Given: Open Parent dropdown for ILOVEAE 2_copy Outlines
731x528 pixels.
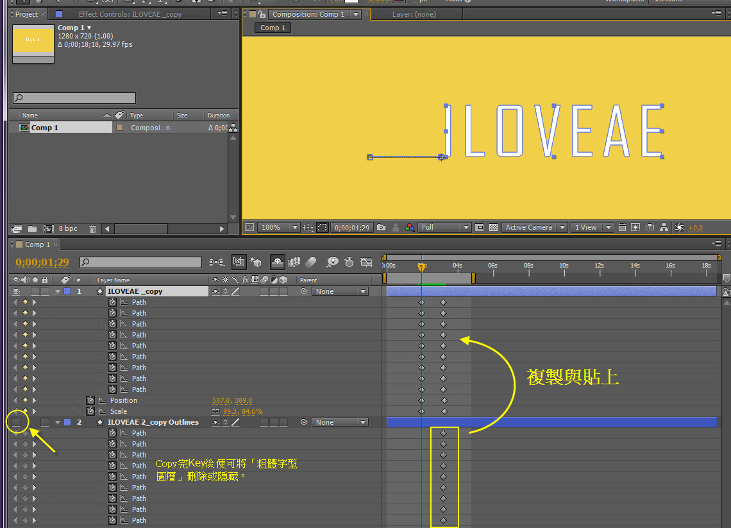Looking at the screenshot, I should click(340, 422).
